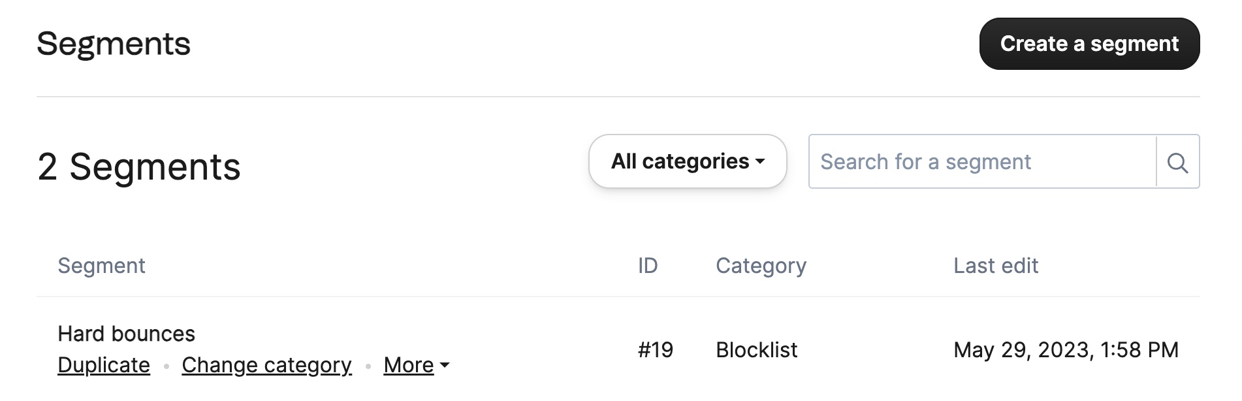Click Duplicate under Hard bounces
The image size is (1242, 401).
[x=104, y=365]
